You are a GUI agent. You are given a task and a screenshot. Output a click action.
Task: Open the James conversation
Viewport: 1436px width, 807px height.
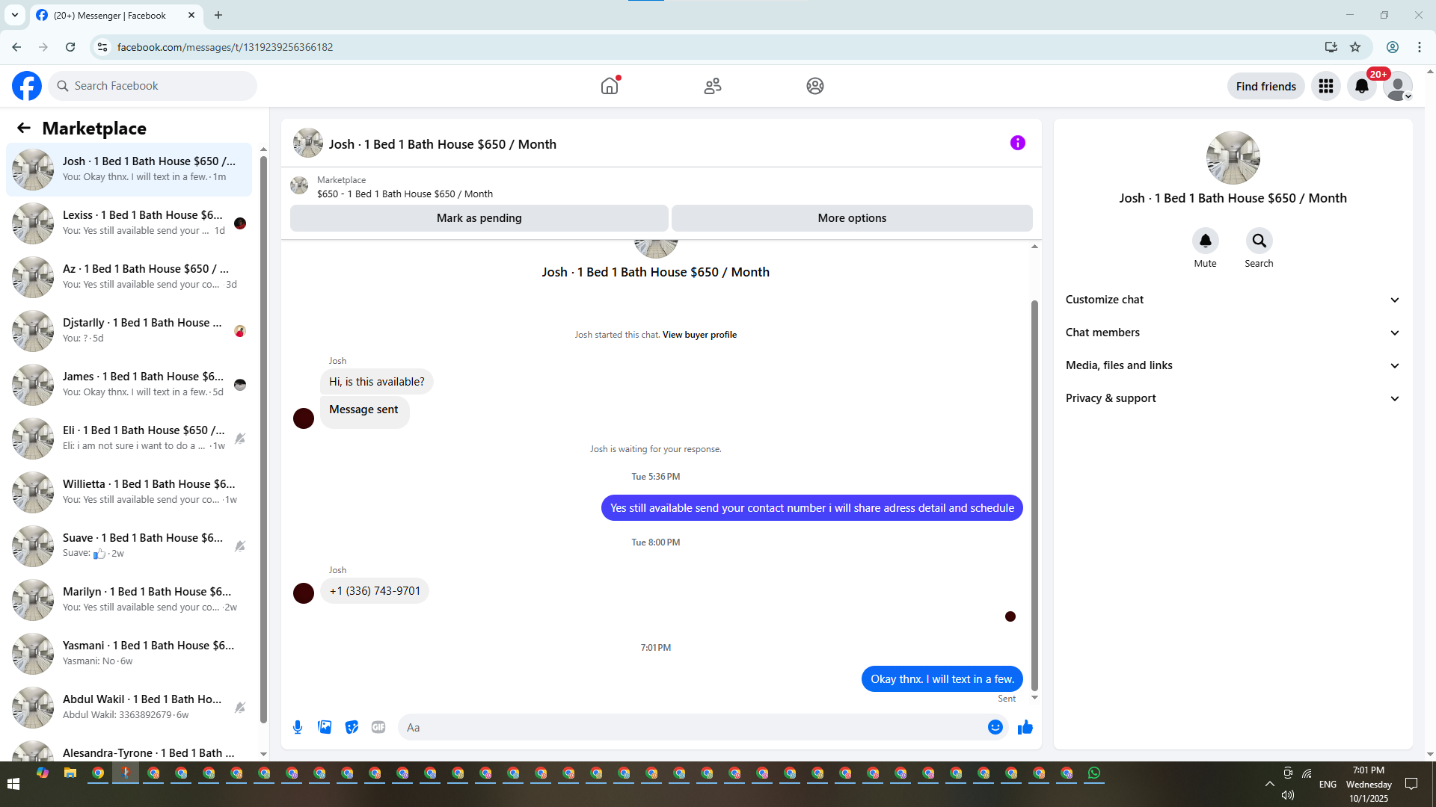pyautogui.click(x=129, y=384)
